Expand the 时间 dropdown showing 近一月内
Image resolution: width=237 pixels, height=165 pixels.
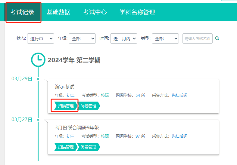tap(124, 38)
